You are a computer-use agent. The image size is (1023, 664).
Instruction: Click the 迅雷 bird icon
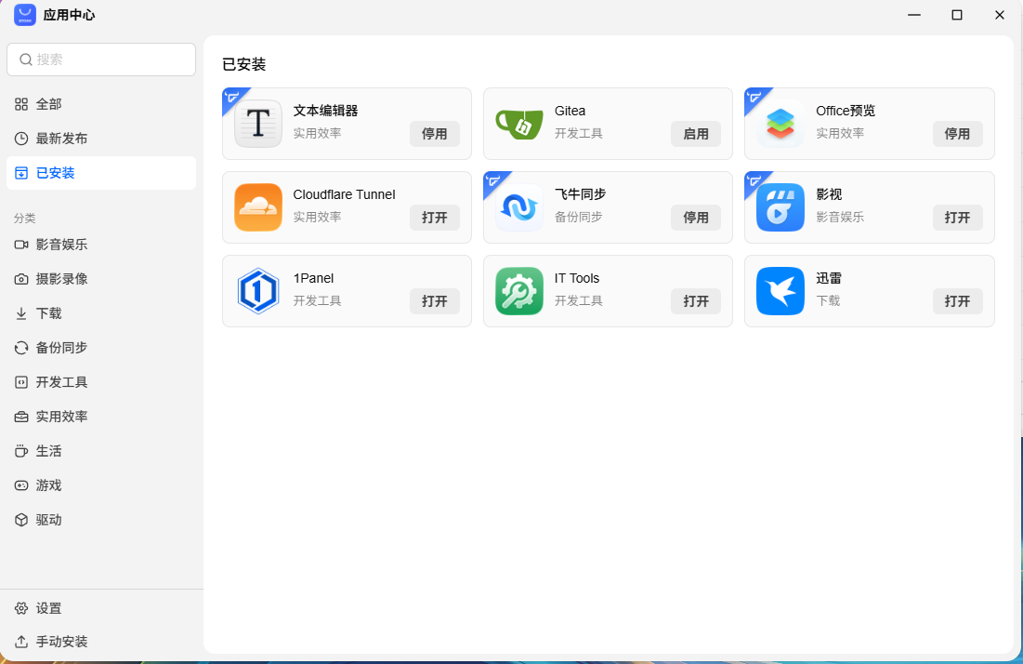(x=780, y=290)
